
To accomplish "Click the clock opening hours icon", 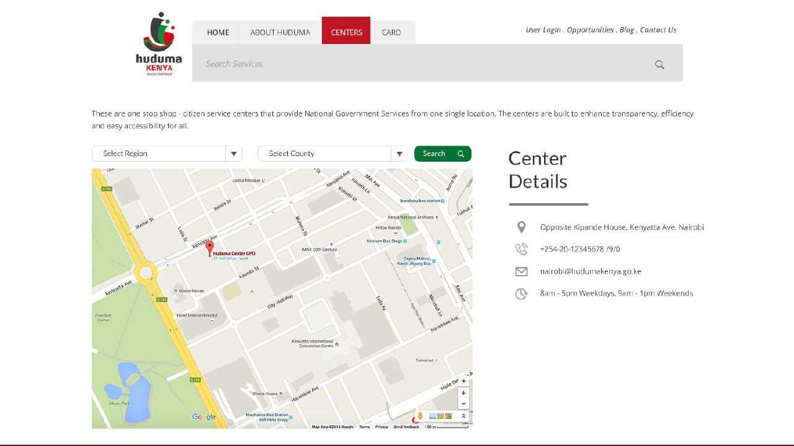I will click(521, 294).
